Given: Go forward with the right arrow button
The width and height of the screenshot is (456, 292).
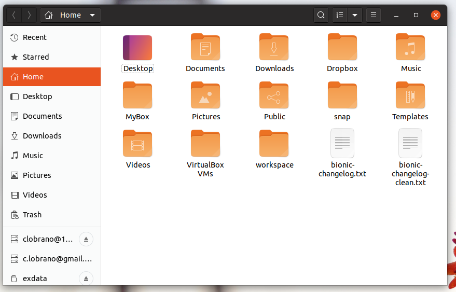Looking at the screenshot, I should coord(29,15).
